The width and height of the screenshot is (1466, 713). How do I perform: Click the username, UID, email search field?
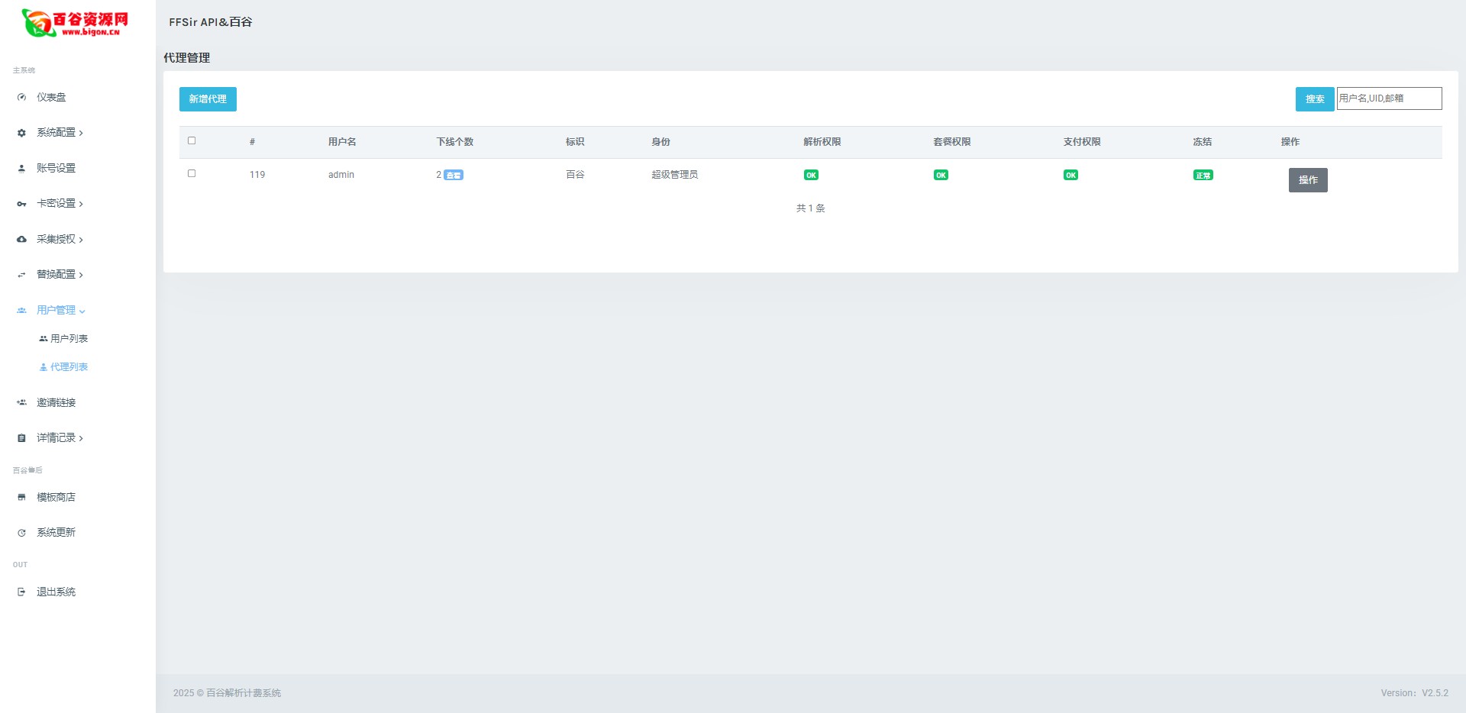[x=1388, y=98]
